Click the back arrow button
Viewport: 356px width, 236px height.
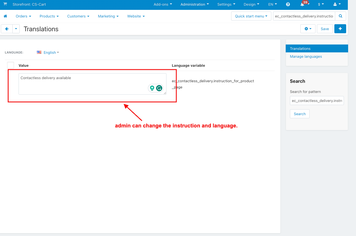7,29
